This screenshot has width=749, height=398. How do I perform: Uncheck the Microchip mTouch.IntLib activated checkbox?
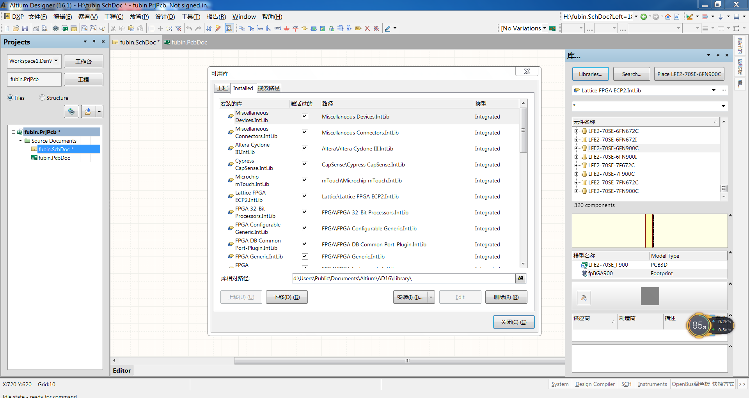[x=305, y=180]
